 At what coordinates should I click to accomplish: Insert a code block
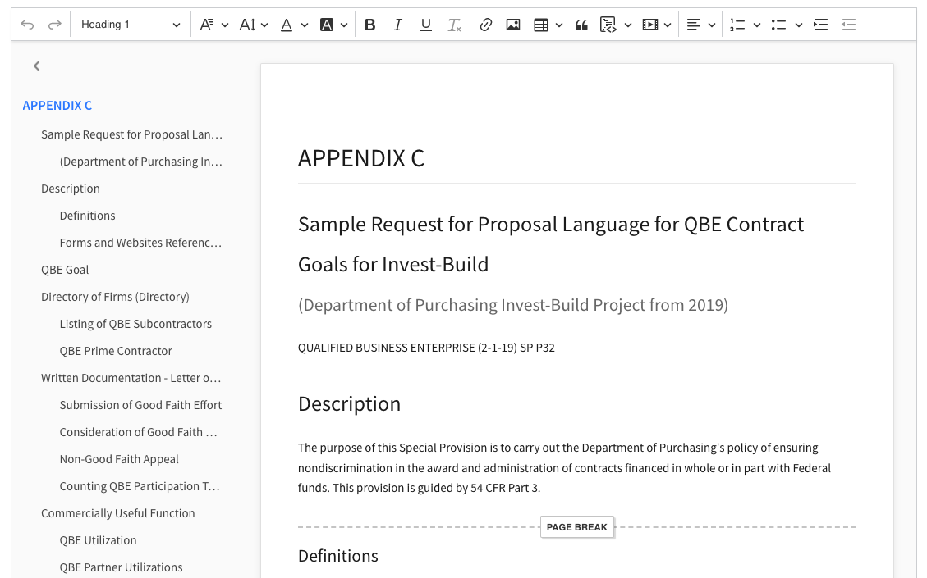pyautogui.click(x=608, y=25)
